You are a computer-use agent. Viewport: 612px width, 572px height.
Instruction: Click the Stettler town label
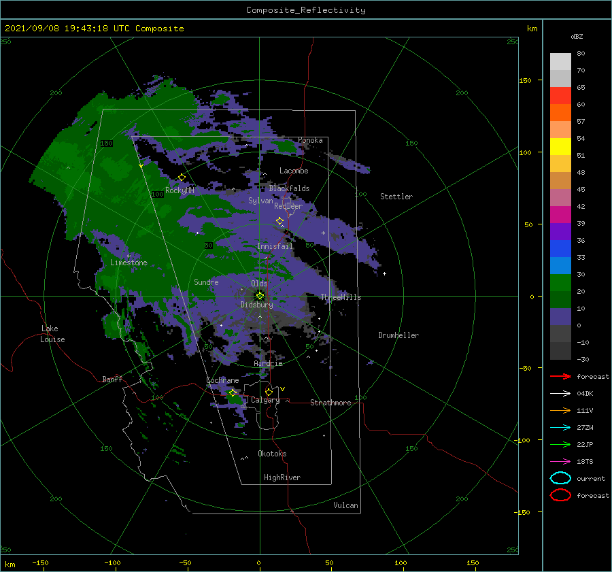pyautogui.click(x=396, y=197)
